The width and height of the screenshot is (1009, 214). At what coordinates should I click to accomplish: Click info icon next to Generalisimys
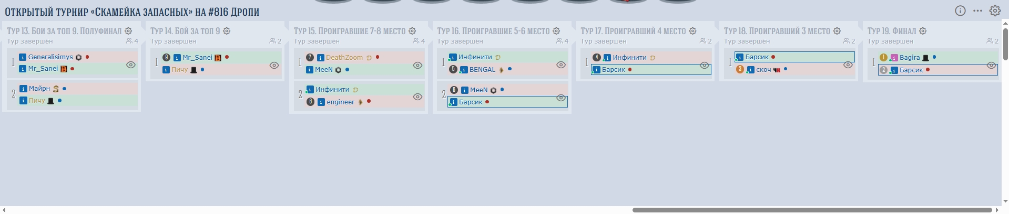click(23, 57)
